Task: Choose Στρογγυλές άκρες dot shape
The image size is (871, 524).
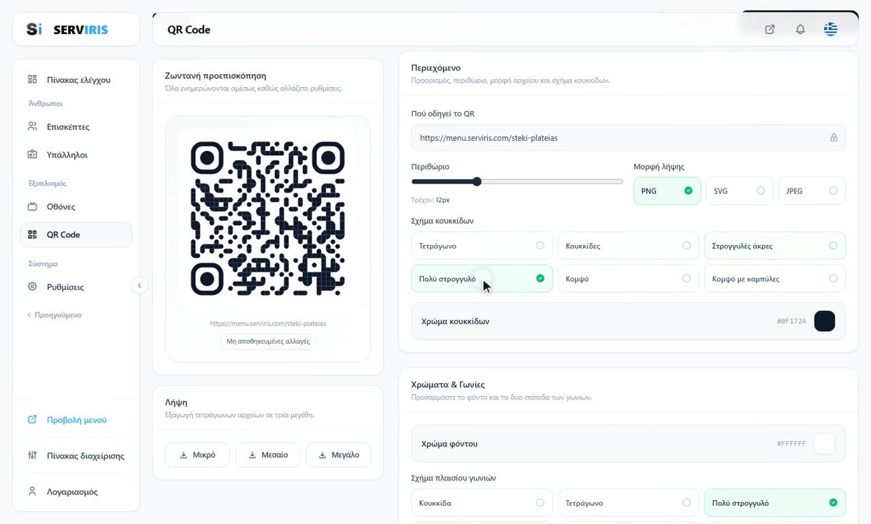Action: 775,246
